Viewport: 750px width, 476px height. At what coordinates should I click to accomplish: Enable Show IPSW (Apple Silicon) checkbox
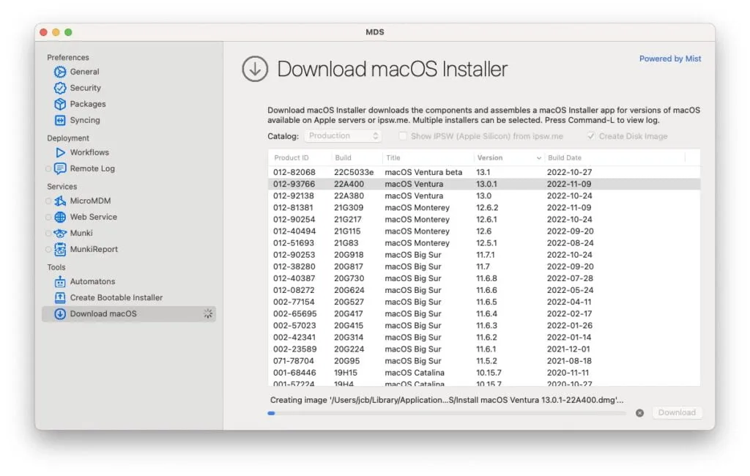(x=403, y=136)
